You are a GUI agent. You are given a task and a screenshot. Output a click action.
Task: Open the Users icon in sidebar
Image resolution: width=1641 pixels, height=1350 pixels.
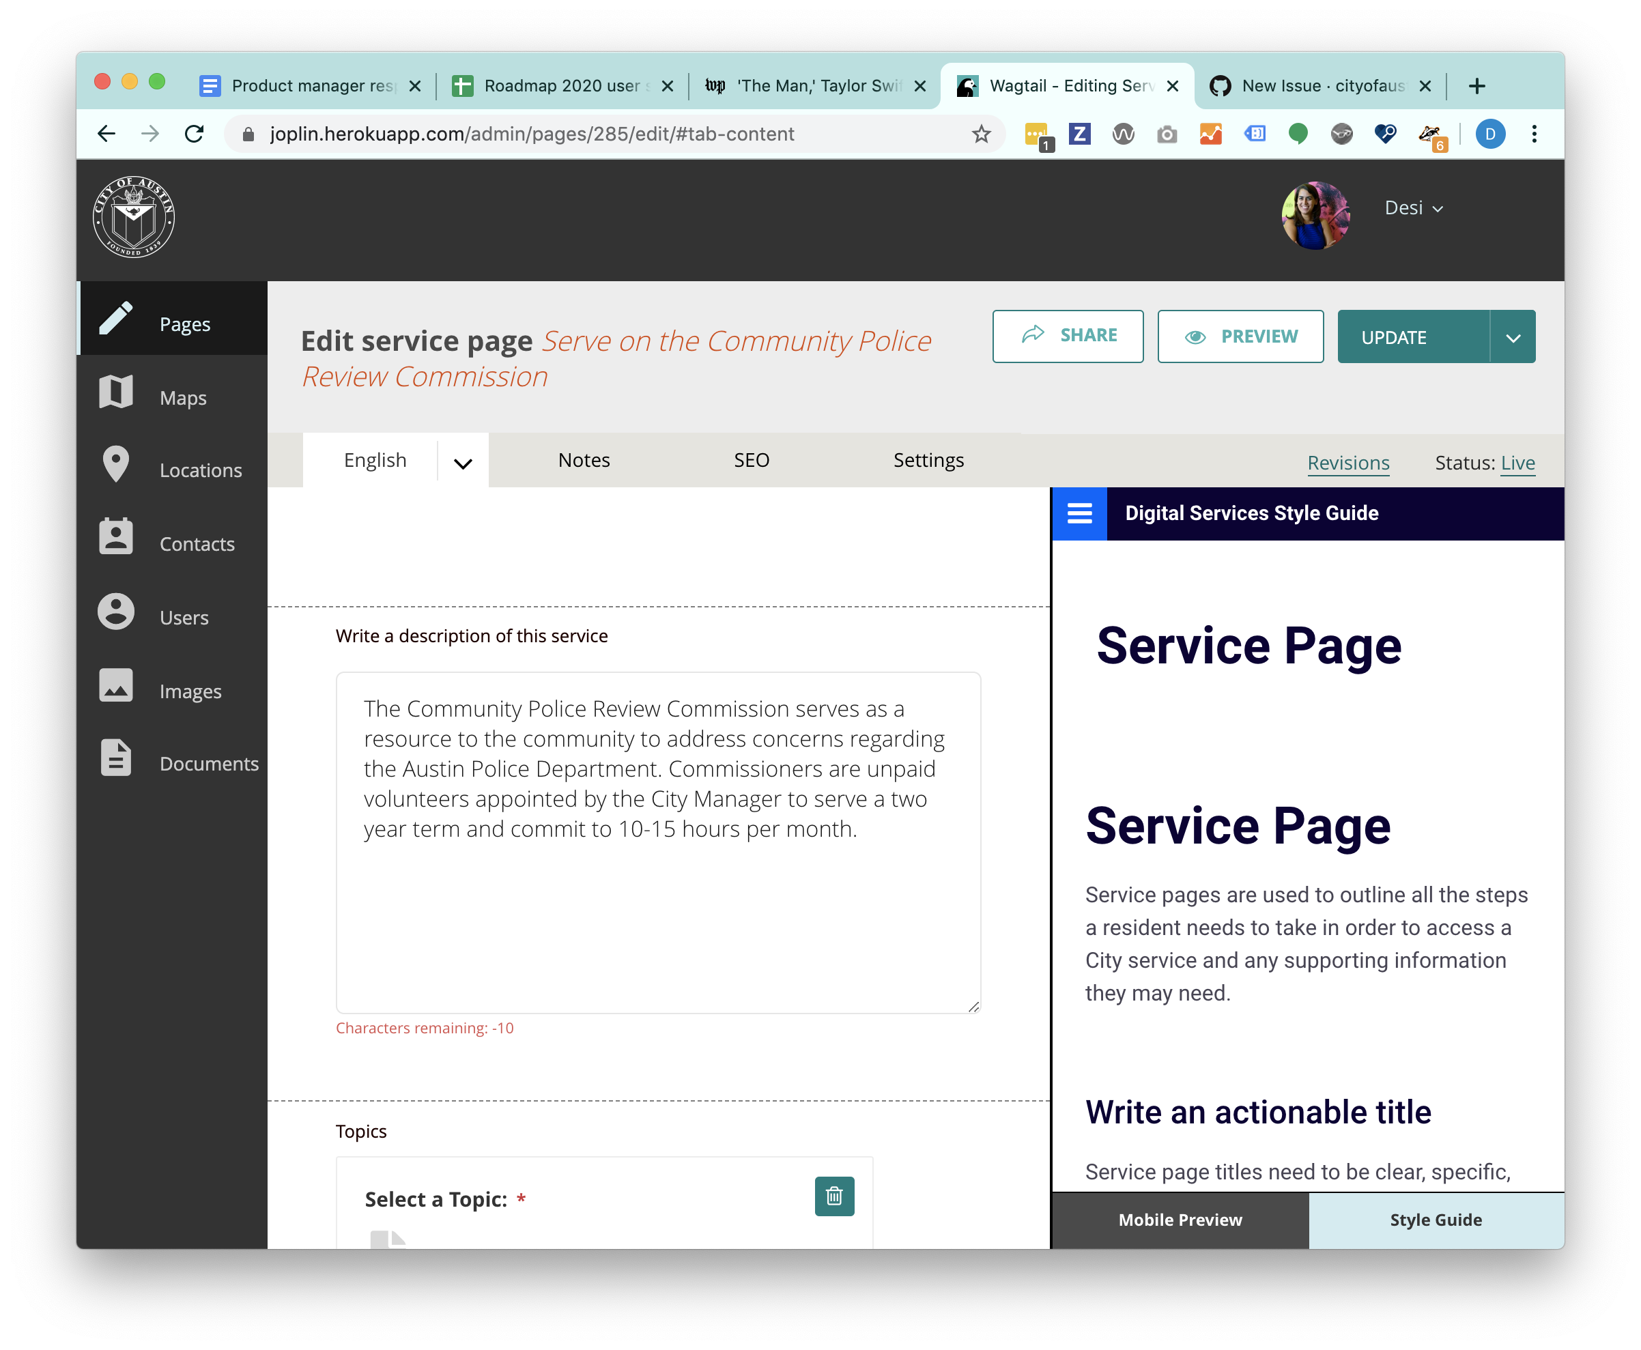tap(116, 612)
